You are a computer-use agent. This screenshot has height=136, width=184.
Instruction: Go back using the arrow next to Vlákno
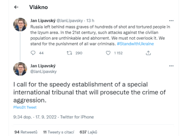(16, 7)
